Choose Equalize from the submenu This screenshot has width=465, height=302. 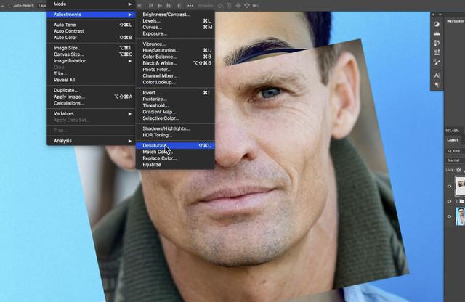(175, 165)
